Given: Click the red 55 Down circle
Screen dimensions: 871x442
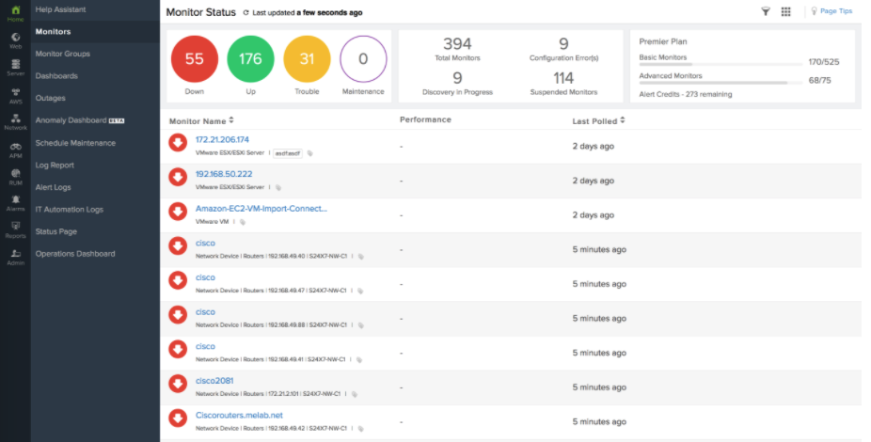Looking at the screenshot, I should tap(195, 59).
